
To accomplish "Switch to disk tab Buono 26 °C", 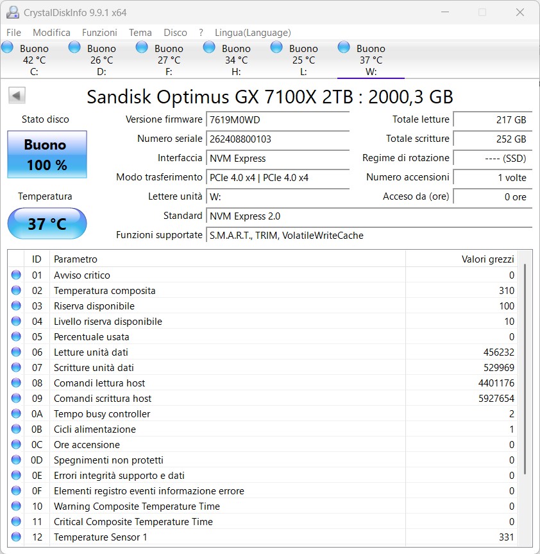I will point(101,59).
